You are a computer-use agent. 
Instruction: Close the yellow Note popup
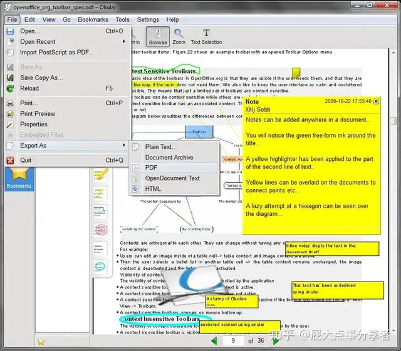376,101
